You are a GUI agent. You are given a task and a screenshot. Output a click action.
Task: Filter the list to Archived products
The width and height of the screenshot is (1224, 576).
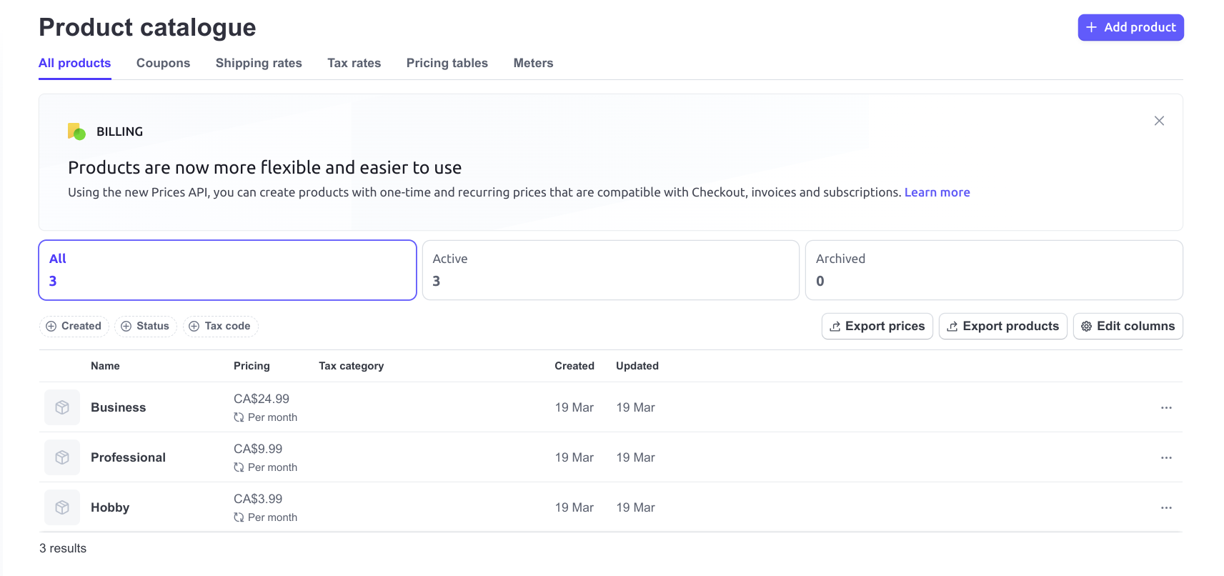tap(993, 270)
